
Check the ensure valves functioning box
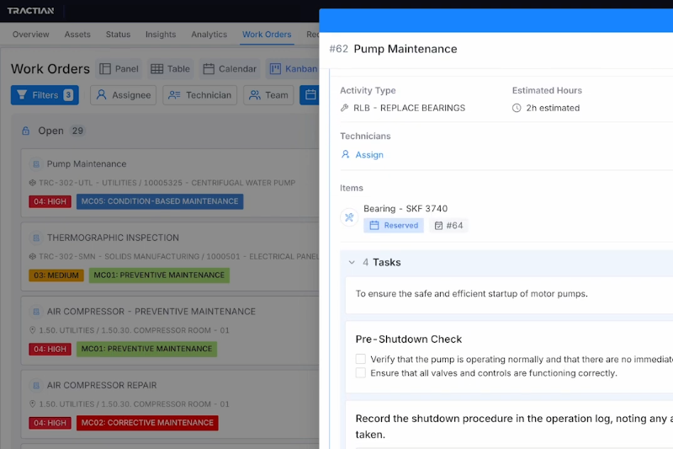(360, 372)
